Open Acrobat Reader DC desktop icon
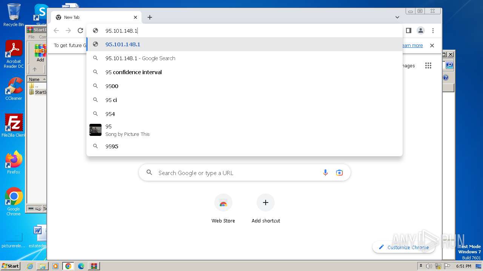The image size is (483, 271). pos(14,55)
